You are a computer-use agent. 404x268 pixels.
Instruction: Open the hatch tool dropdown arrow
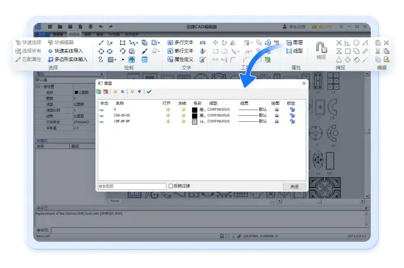(x=115, y=59)
